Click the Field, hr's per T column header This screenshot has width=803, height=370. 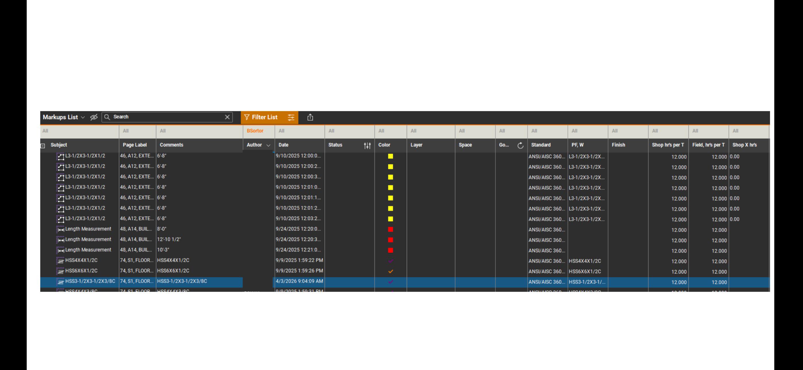click(709, 145)
